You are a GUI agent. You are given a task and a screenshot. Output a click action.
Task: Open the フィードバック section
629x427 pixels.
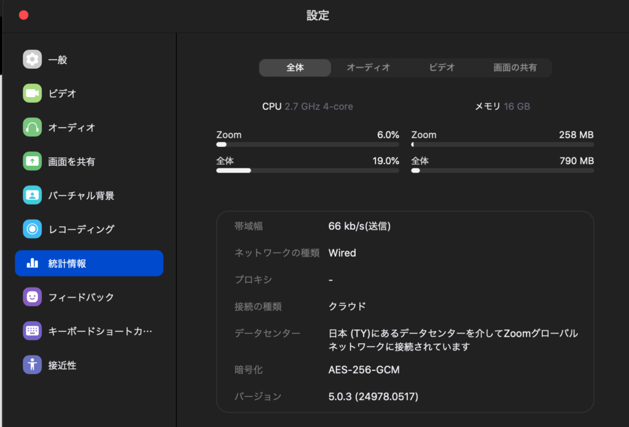point(89,297)
